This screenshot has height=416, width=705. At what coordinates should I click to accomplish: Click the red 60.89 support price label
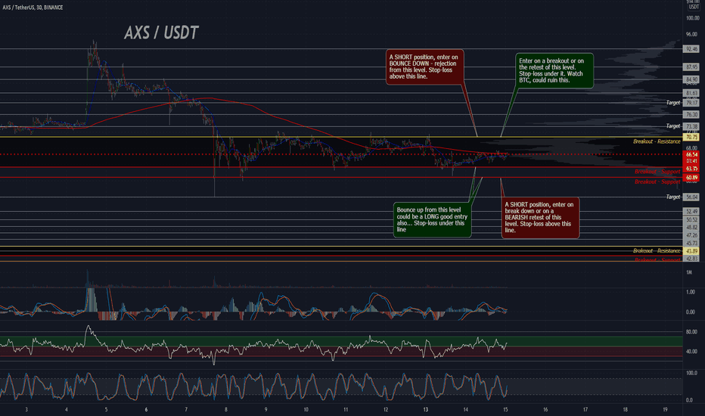[x=691, y=178]
